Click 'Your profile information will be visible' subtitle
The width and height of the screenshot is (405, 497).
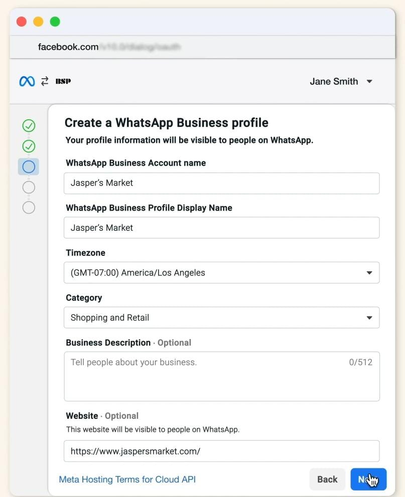tap(189, 140)
